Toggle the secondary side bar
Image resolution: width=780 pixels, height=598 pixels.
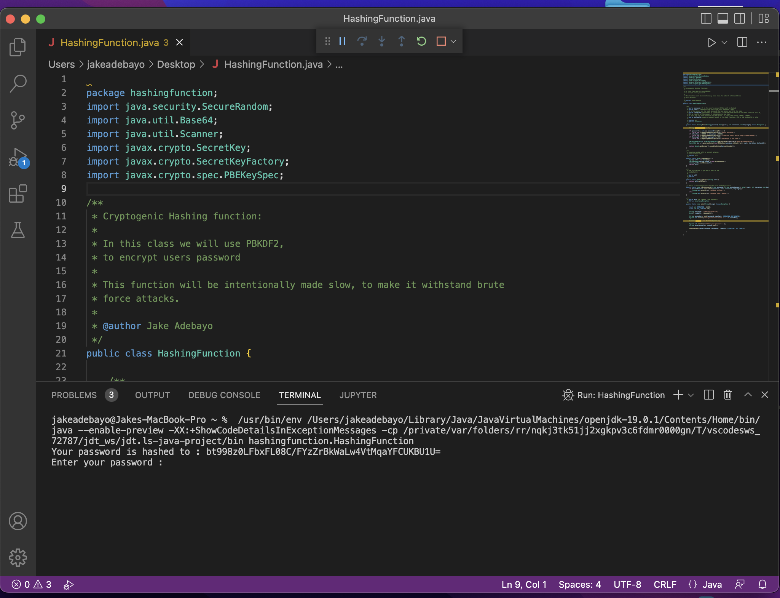pyautogui.click(x=740, y=18)
